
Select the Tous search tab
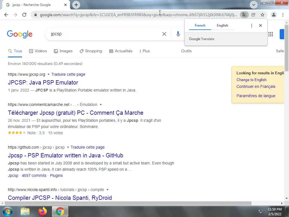(x=15, y=51)
